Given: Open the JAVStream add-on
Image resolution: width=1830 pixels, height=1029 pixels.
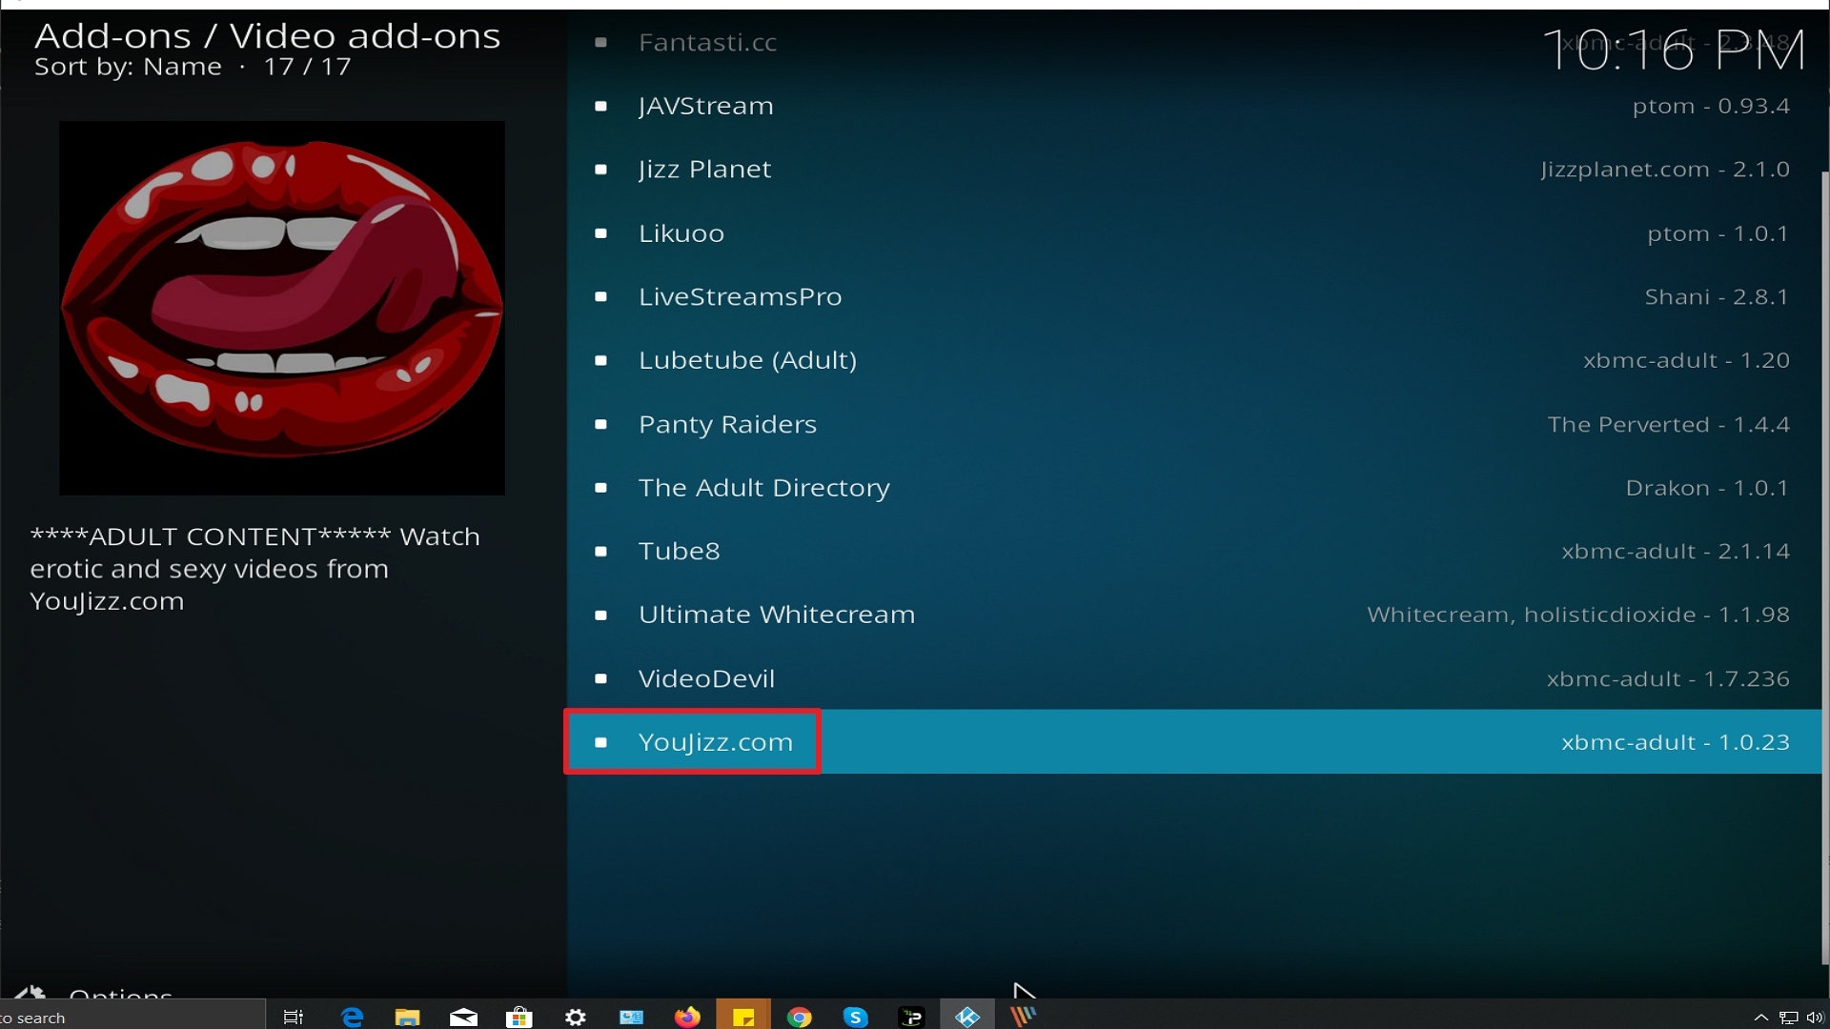Looking at the screenshot, I should click(1193, 106).
